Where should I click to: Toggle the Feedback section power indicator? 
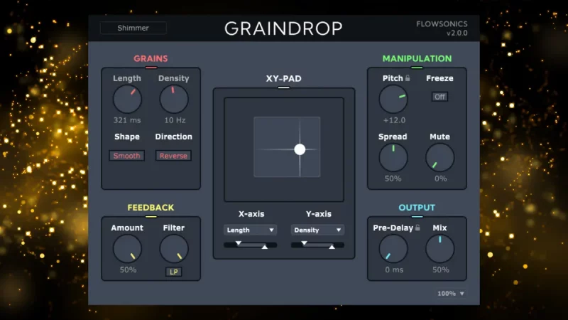(151, 216)
